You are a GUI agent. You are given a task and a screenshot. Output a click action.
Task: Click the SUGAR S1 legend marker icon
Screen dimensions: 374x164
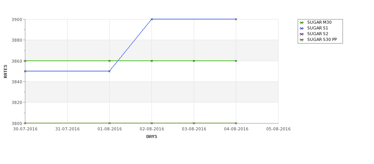[x=302, y=28]
